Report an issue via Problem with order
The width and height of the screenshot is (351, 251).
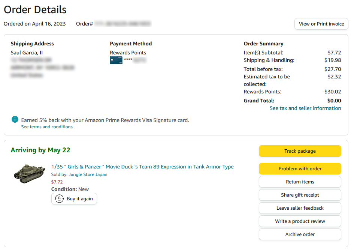300,169
